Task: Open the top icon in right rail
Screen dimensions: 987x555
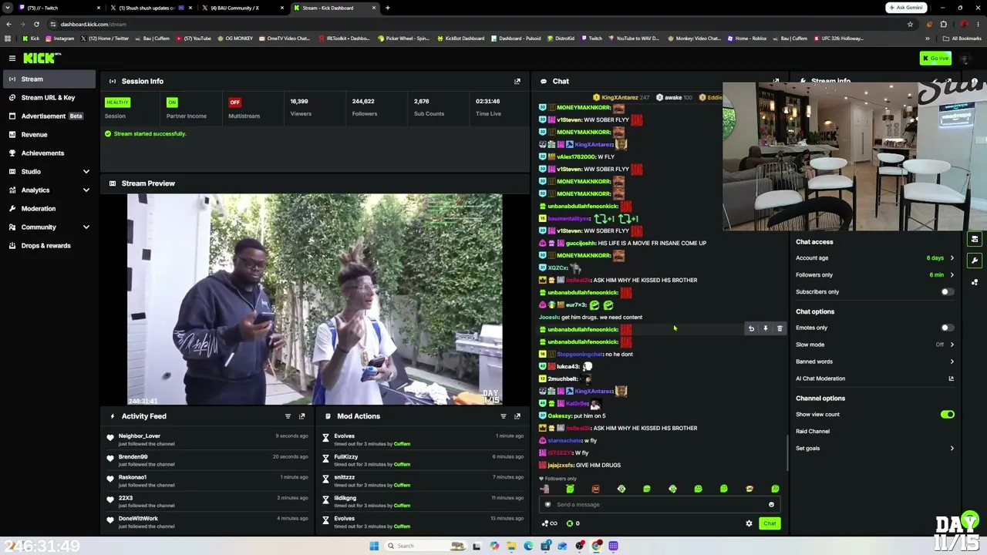Action: pos(975,240)
